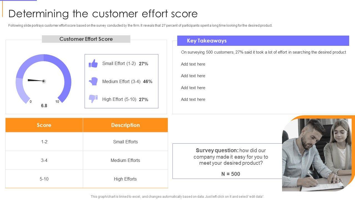Screen dimensions: 355x200
Task: Select the Survey question text box
Action: [230, 161]
